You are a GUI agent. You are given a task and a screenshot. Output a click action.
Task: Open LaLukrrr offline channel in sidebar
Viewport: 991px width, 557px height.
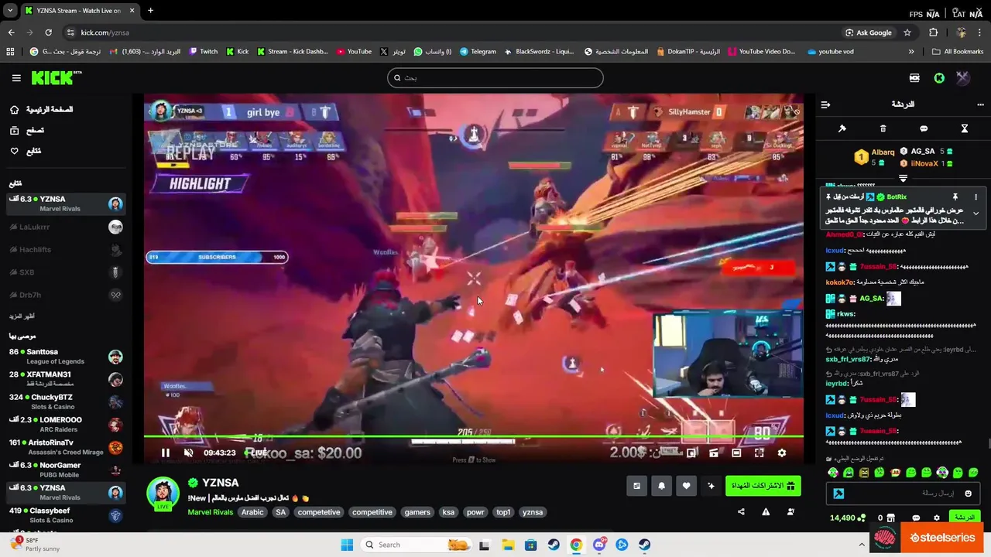(x=65, y=227)
